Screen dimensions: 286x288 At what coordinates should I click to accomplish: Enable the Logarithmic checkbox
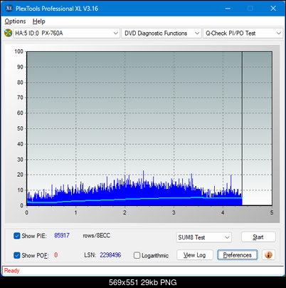click(x=137, y=255)
